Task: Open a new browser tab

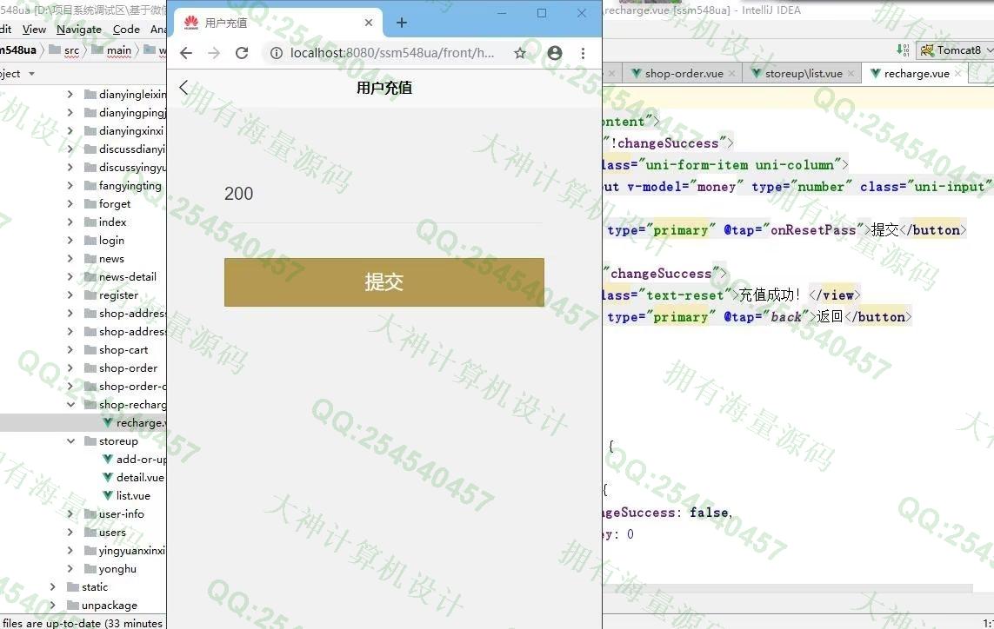Action: (401, 23)
